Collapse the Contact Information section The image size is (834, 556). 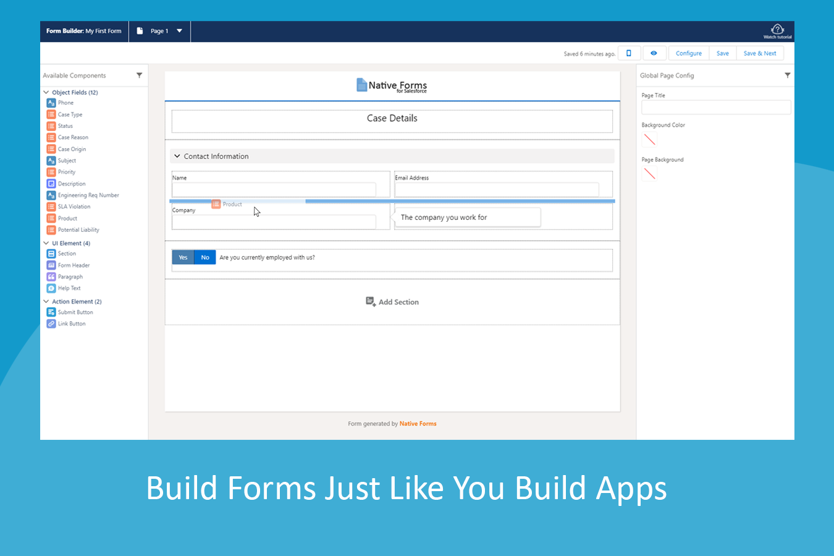(x=177, y=156)
